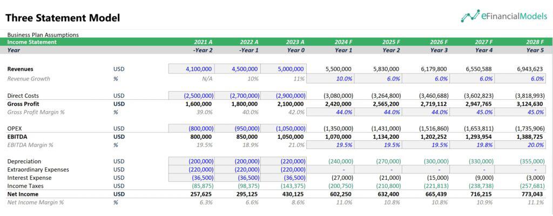
Task: Select the 'Net Income Margin %' row label
Action: 36,202
